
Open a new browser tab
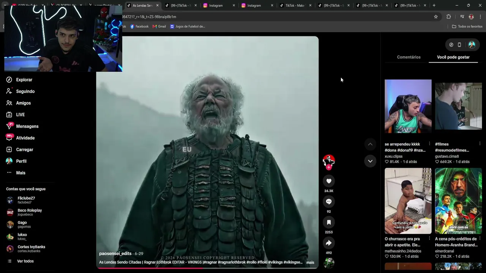(434, 5)
